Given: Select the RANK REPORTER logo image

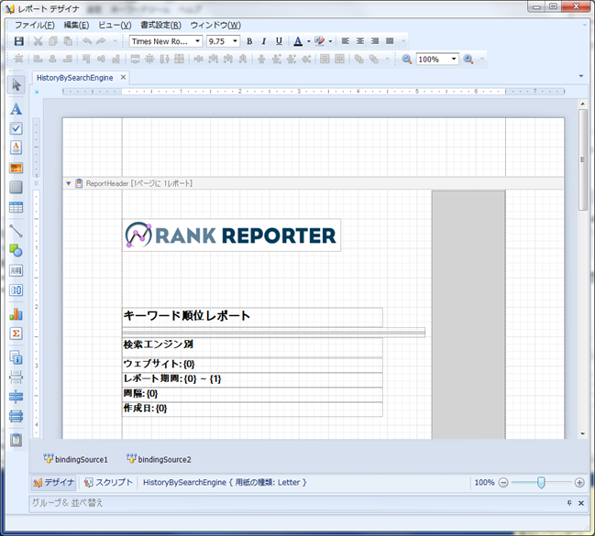Looking at the screenshot, I should [x=231, y=235].
